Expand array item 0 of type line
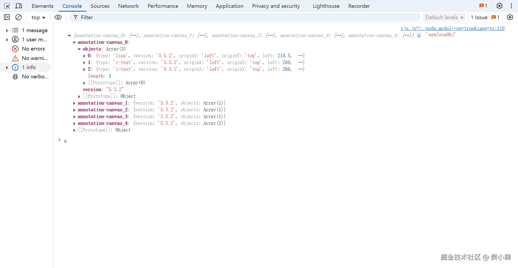This screenshot has width=518, height=268. (x=84, y=56)
